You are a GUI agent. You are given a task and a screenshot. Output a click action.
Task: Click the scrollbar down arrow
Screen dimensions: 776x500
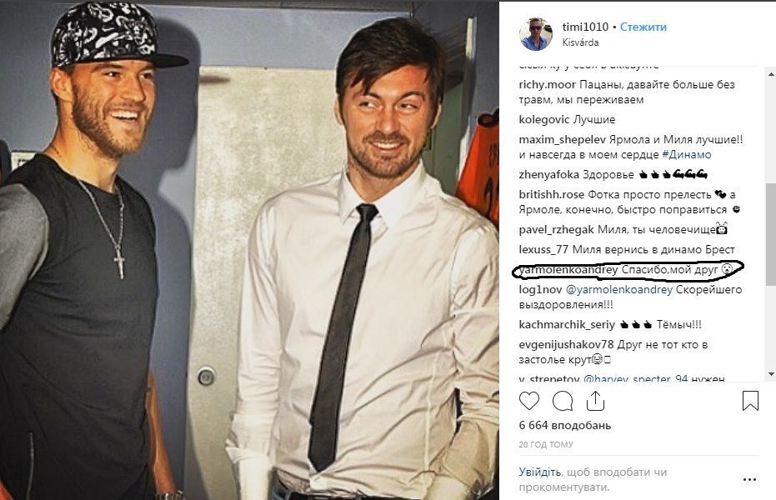coord(771,374)
